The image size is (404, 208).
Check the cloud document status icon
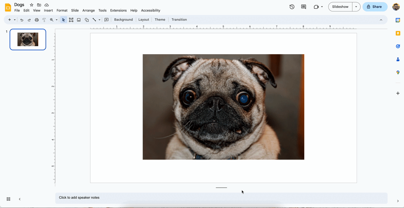(47, 5)
